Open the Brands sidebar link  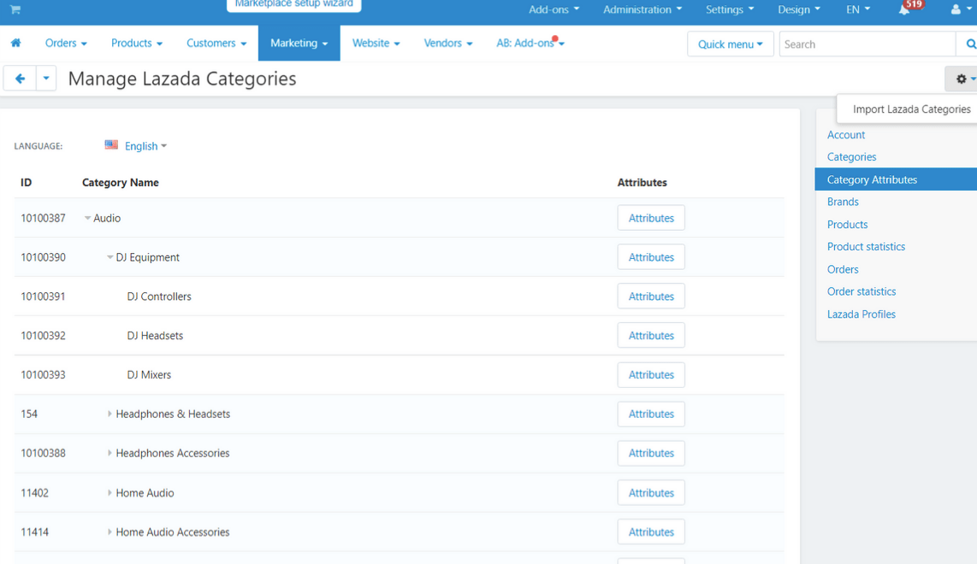click(x=843, y=202)
